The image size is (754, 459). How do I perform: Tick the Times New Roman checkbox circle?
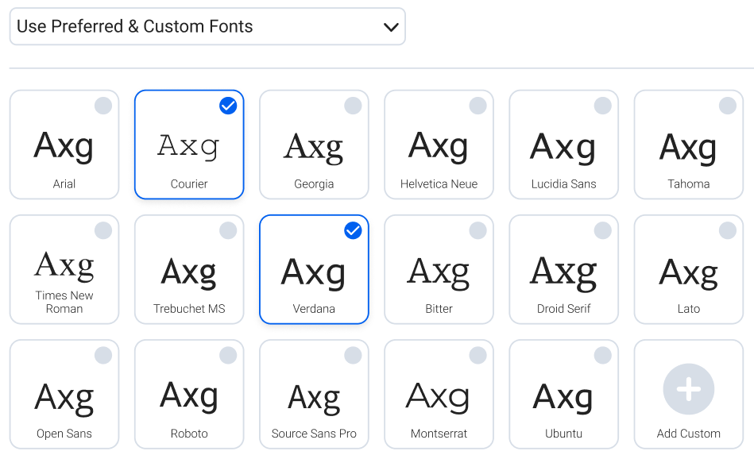[x=103, y=231]
